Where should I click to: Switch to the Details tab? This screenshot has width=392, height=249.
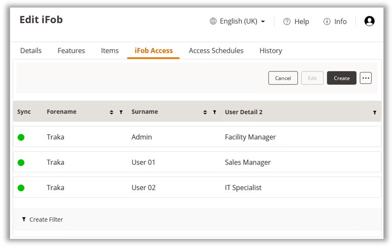31,51
